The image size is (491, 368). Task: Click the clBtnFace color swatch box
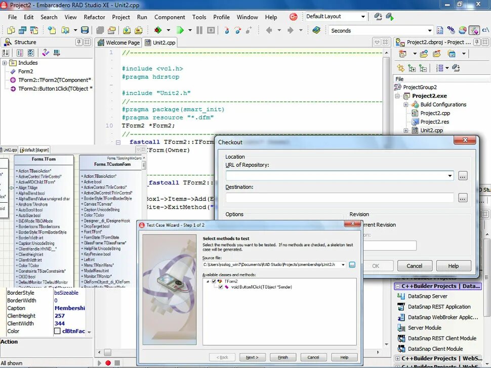[x=57, y=331]
